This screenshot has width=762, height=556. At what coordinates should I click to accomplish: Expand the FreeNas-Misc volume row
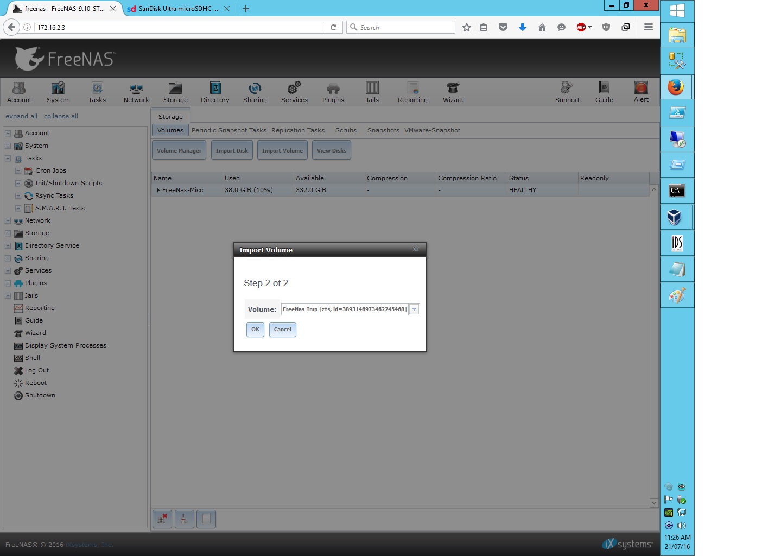[158, 191]
